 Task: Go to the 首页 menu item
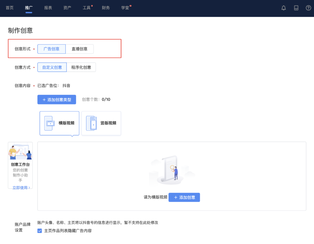click(9, 8)
